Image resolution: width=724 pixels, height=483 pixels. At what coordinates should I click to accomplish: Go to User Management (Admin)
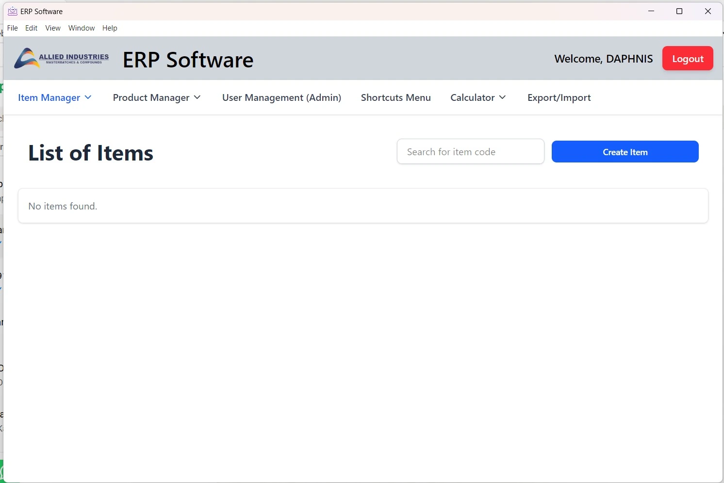pos(281,97)
